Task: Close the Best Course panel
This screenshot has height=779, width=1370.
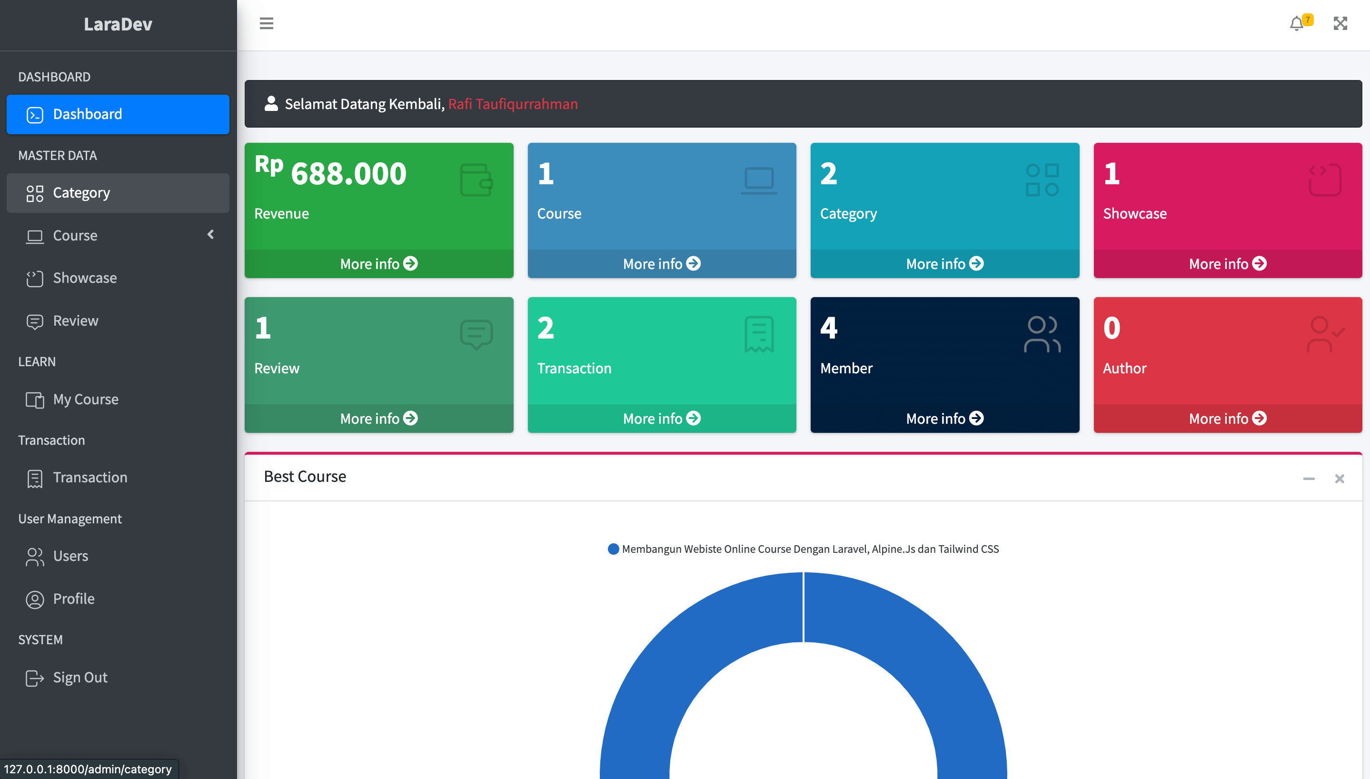Action: coord(1340,479)
